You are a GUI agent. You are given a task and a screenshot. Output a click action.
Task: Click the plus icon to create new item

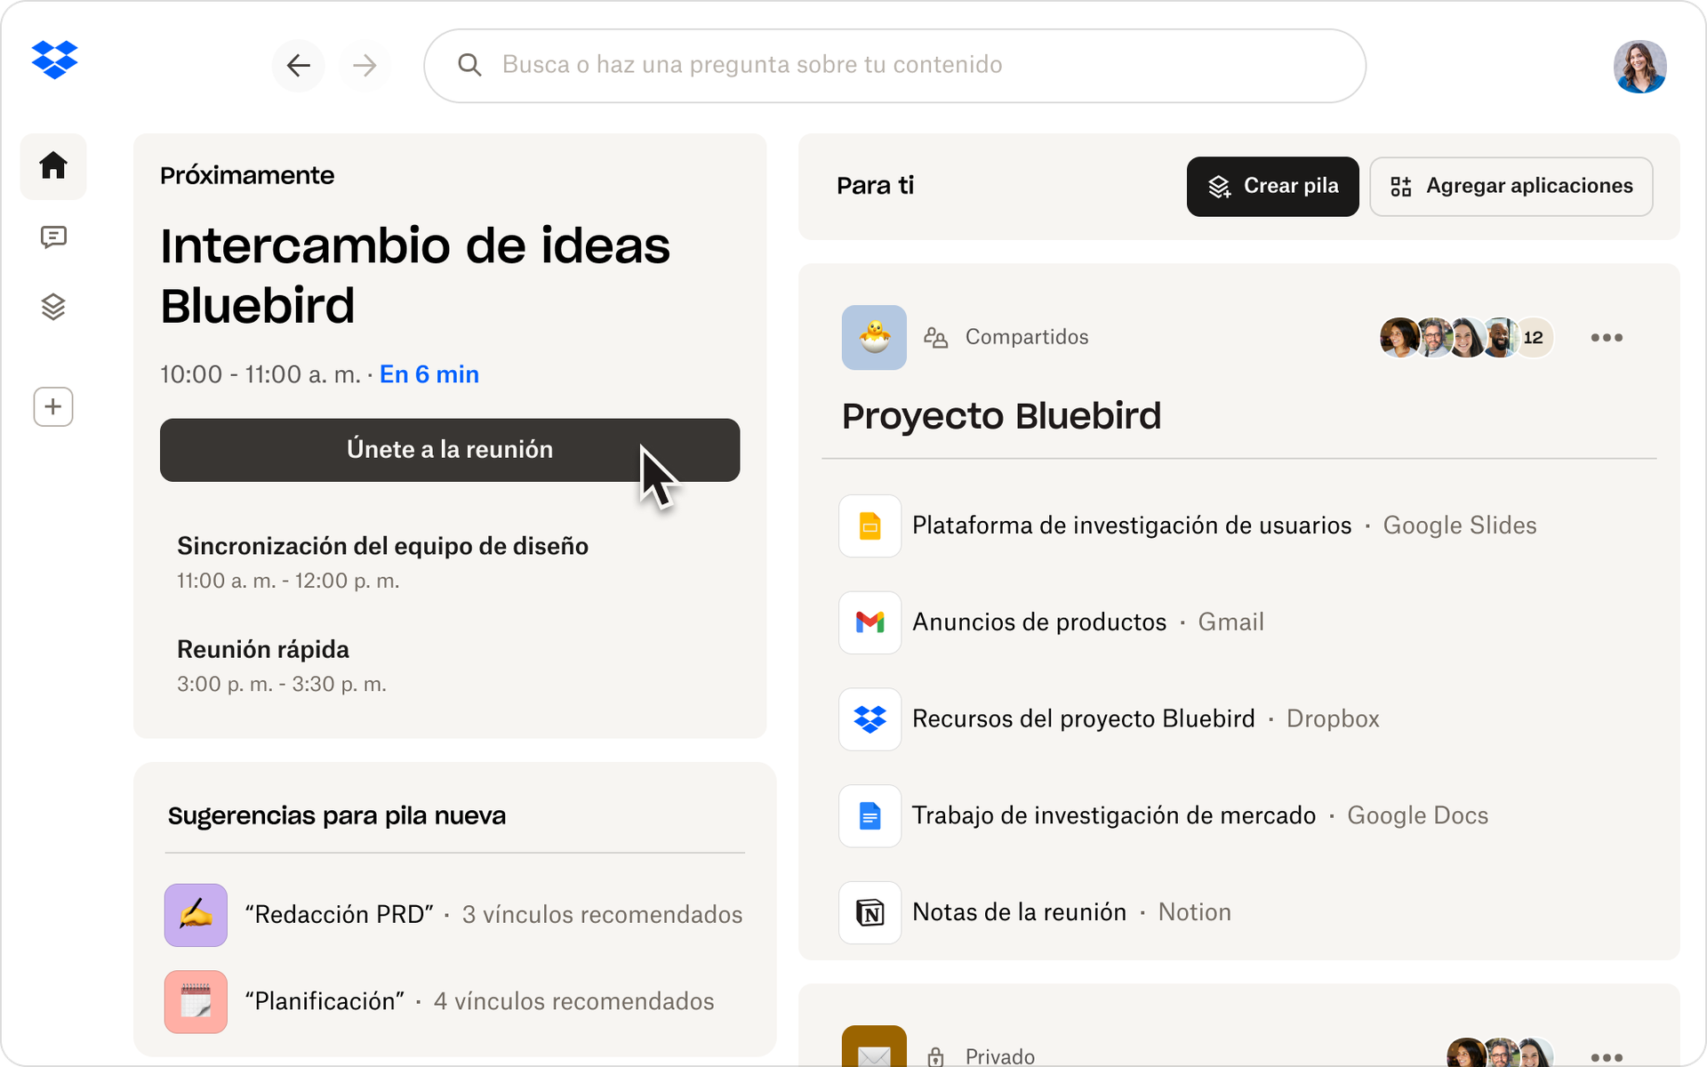tap(53, 406)
